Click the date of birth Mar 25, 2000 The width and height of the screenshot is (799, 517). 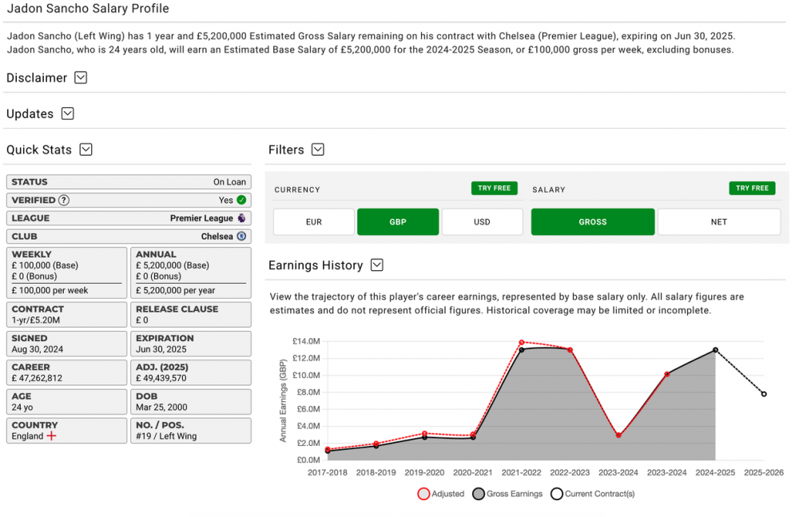161,408
